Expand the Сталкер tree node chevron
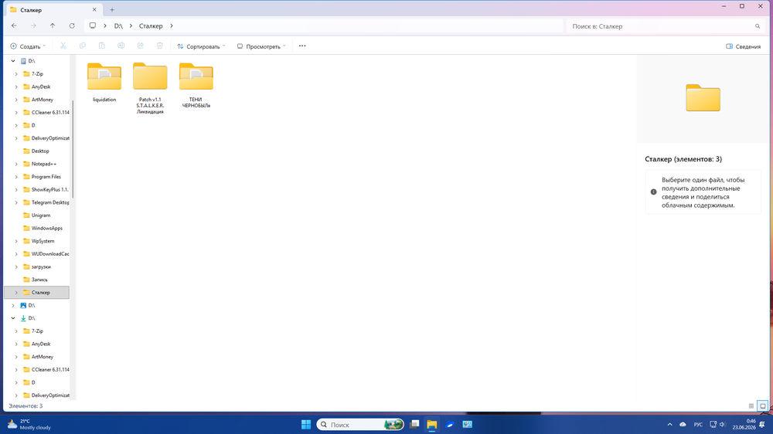The image size is (773, 434). pos(16,293)
